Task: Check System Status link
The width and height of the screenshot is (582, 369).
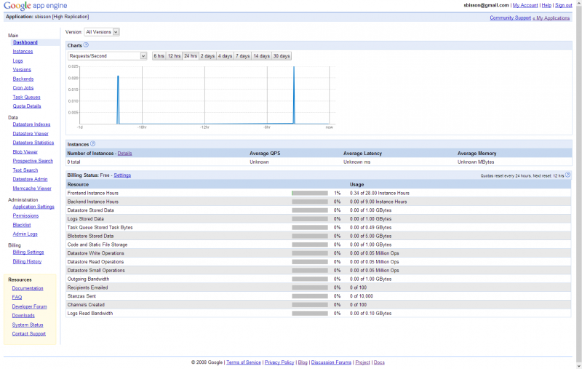Action: coord(28,325)
